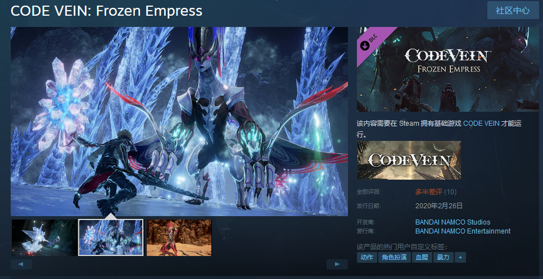The height and width of the screenshot is (279, 543).
Task: Open BANDAI NAMCO Entertainment publisher link
Action: pos(463,231)
